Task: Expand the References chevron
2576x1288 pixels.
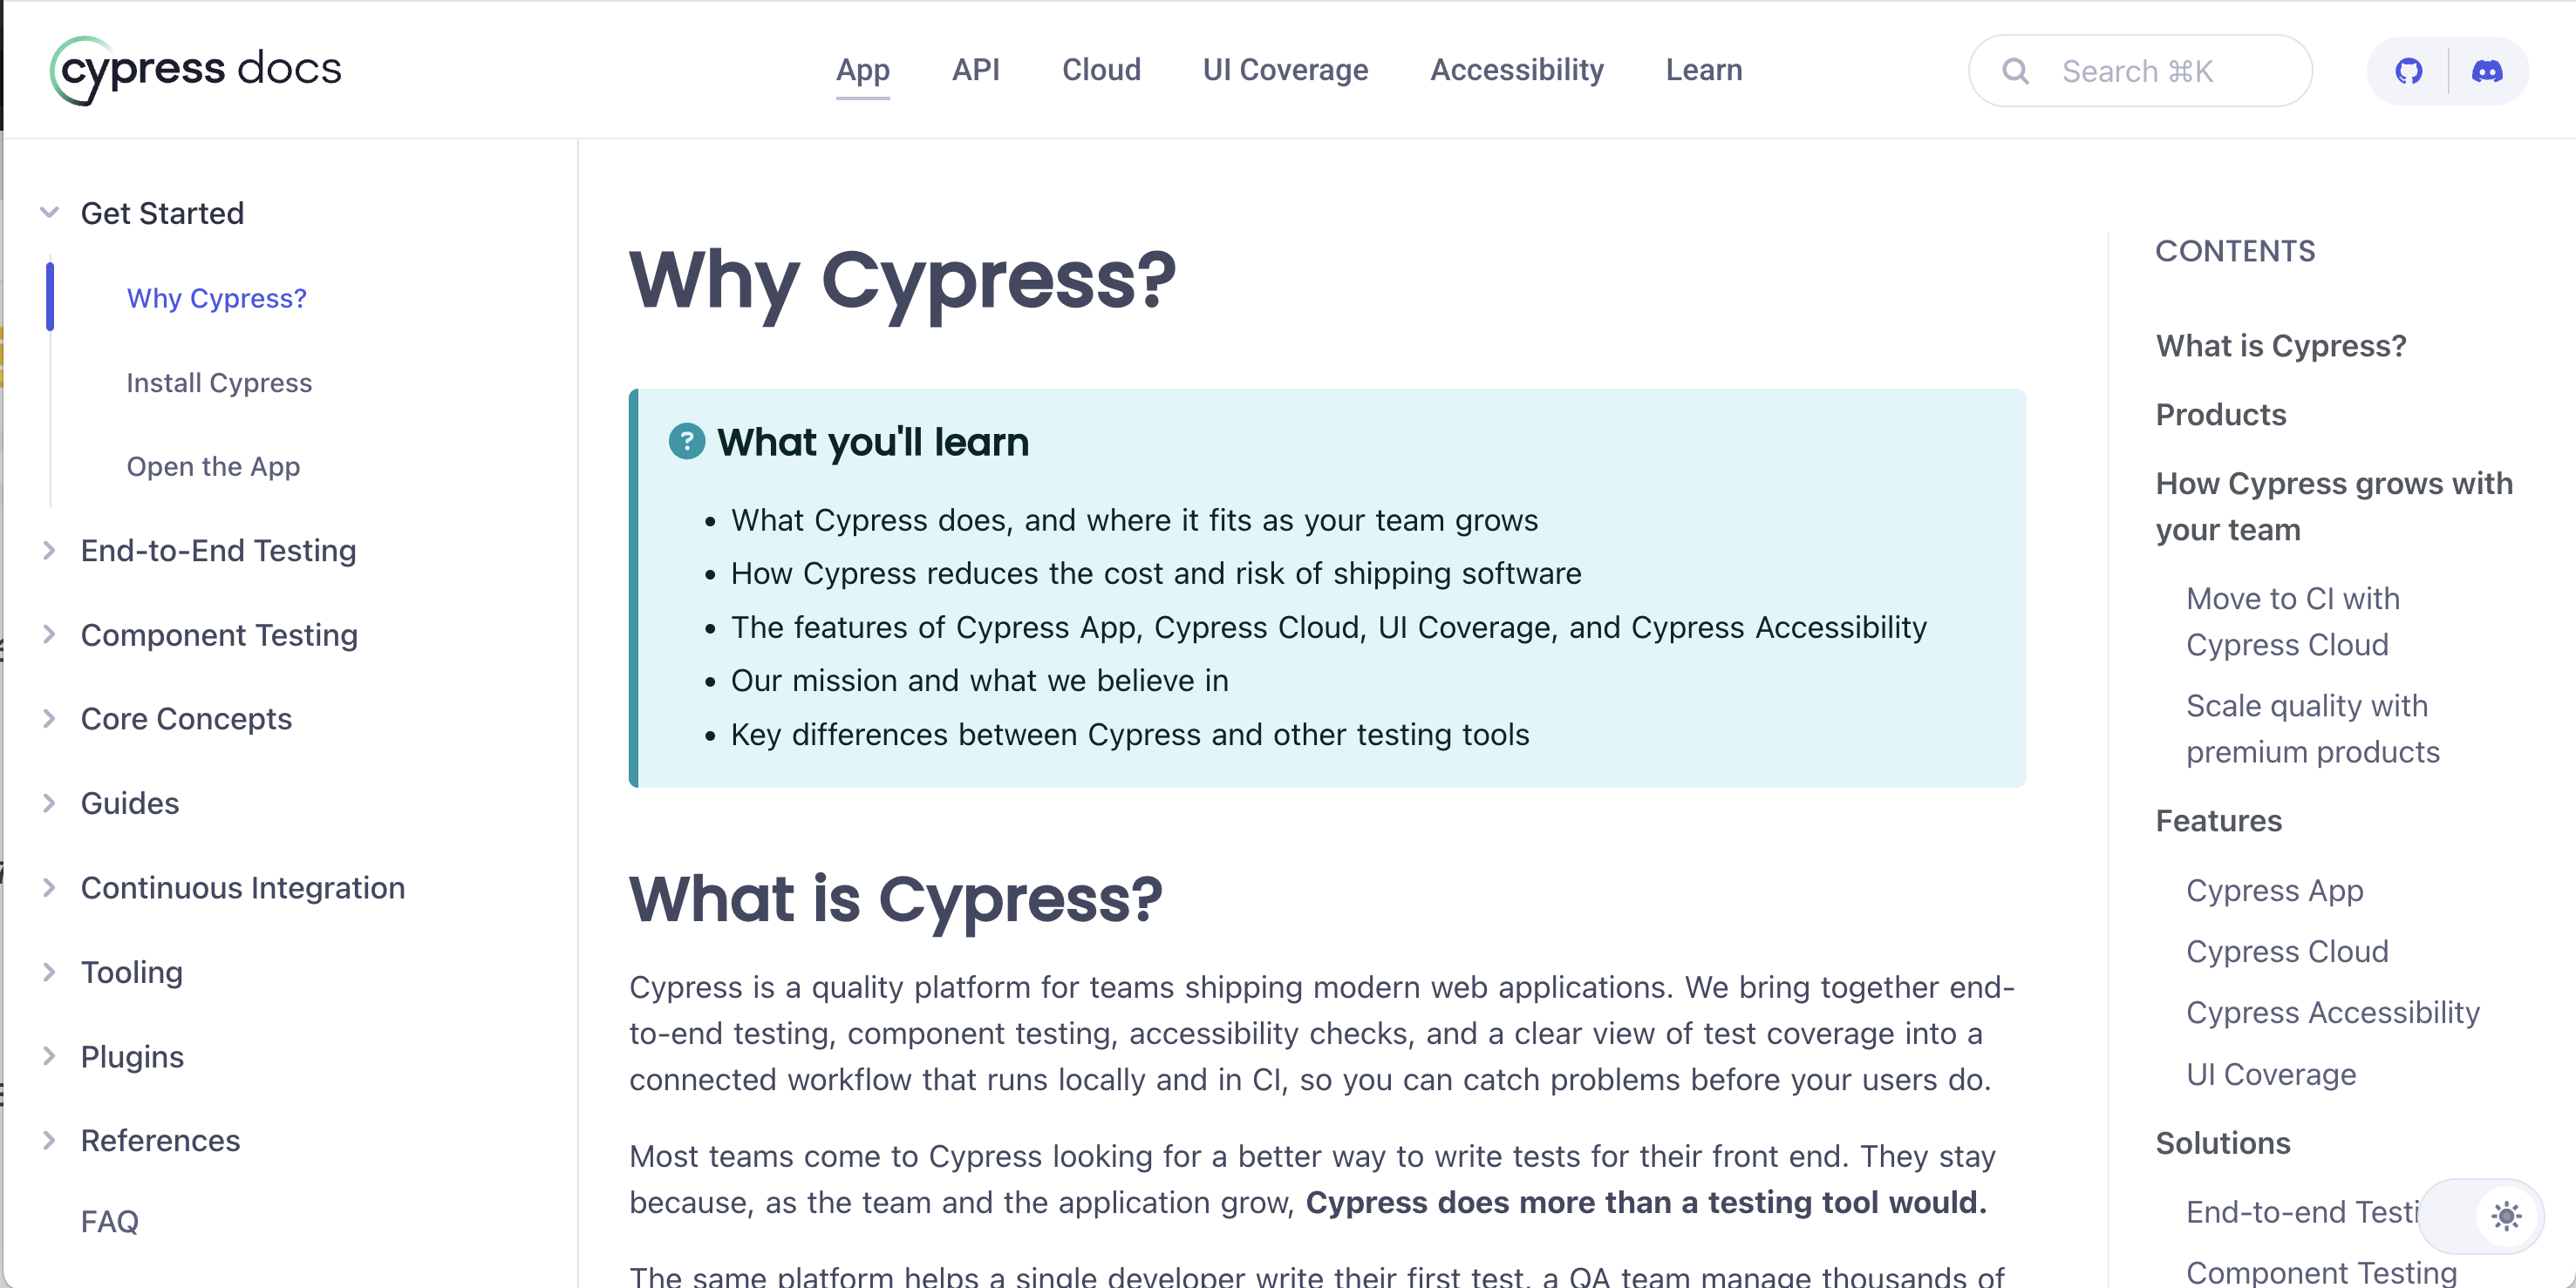Action: [49, 1140]
